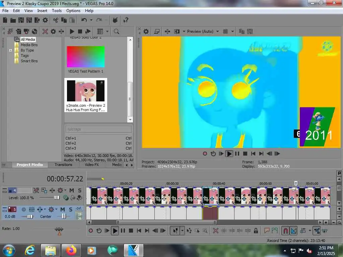The image size is (343, 257).
Task: Open the Views dropdown arrow in Project Media
Action: coord(107,31)
